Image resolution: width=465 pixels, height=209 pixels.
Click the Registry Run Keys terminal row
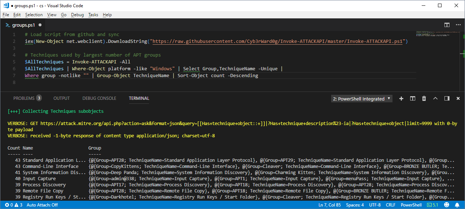point(231,197)
